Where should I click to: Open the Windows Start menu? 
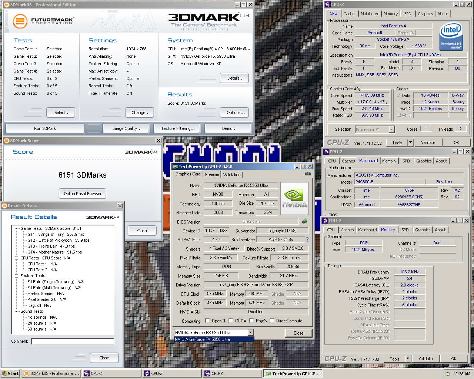click(x=10, y=373)
